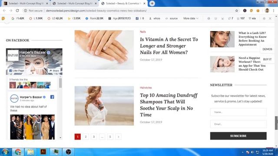Click the newsletter Email field
This screenshot has height=156, width=278.
coord(238,124)
